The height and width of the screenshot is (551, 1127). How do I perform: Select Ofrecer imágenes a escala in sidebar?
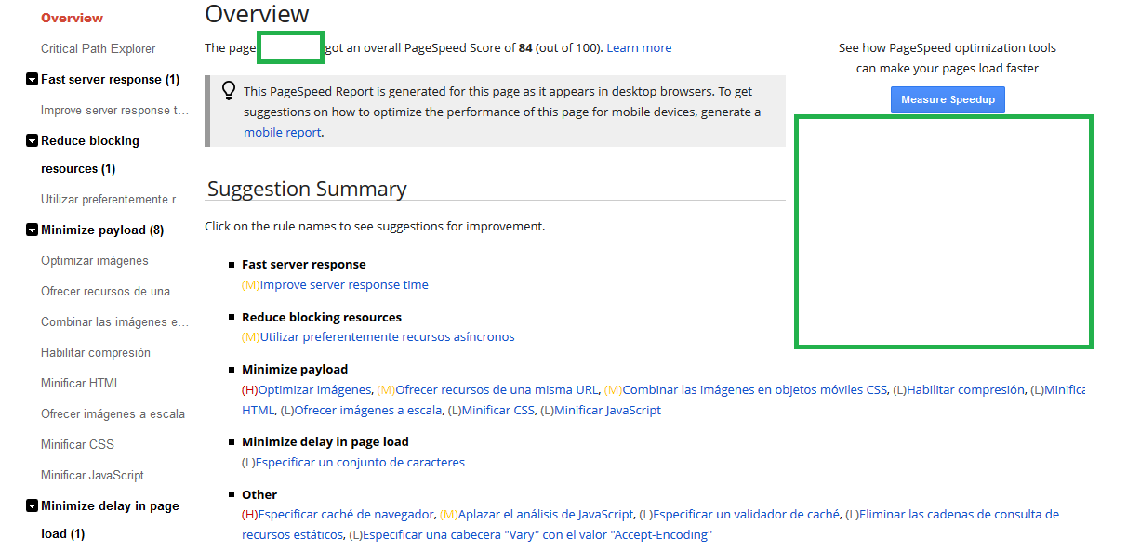(113, 413)
